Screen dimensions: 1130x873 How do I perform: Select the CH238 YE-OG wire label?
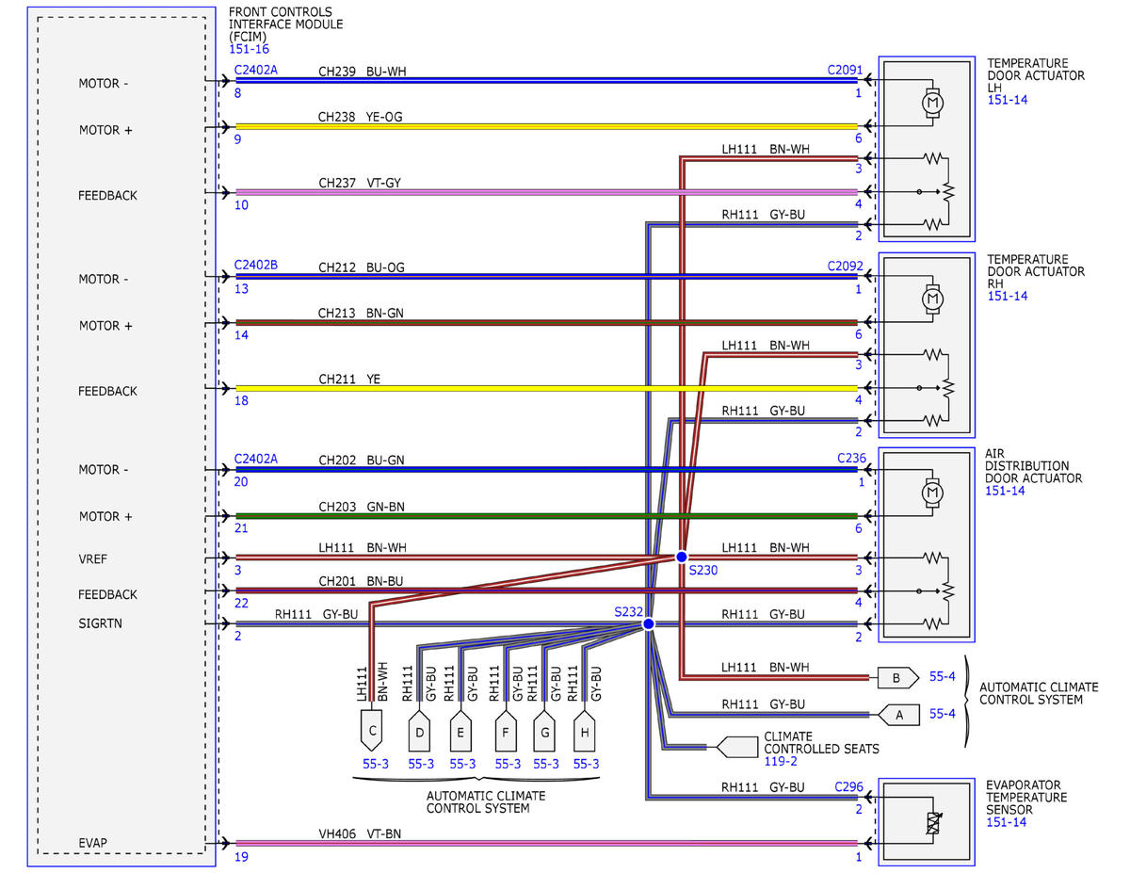click(x=363, y=117)
